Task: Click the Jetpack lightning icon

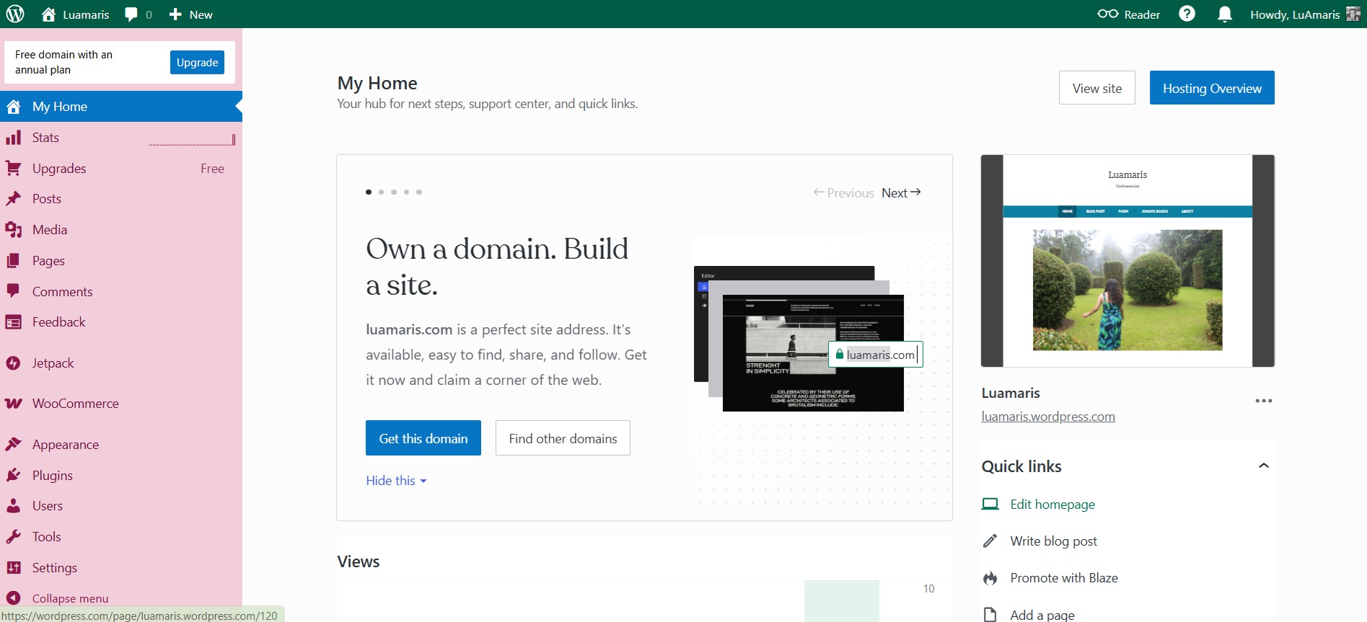Action: 14,363
